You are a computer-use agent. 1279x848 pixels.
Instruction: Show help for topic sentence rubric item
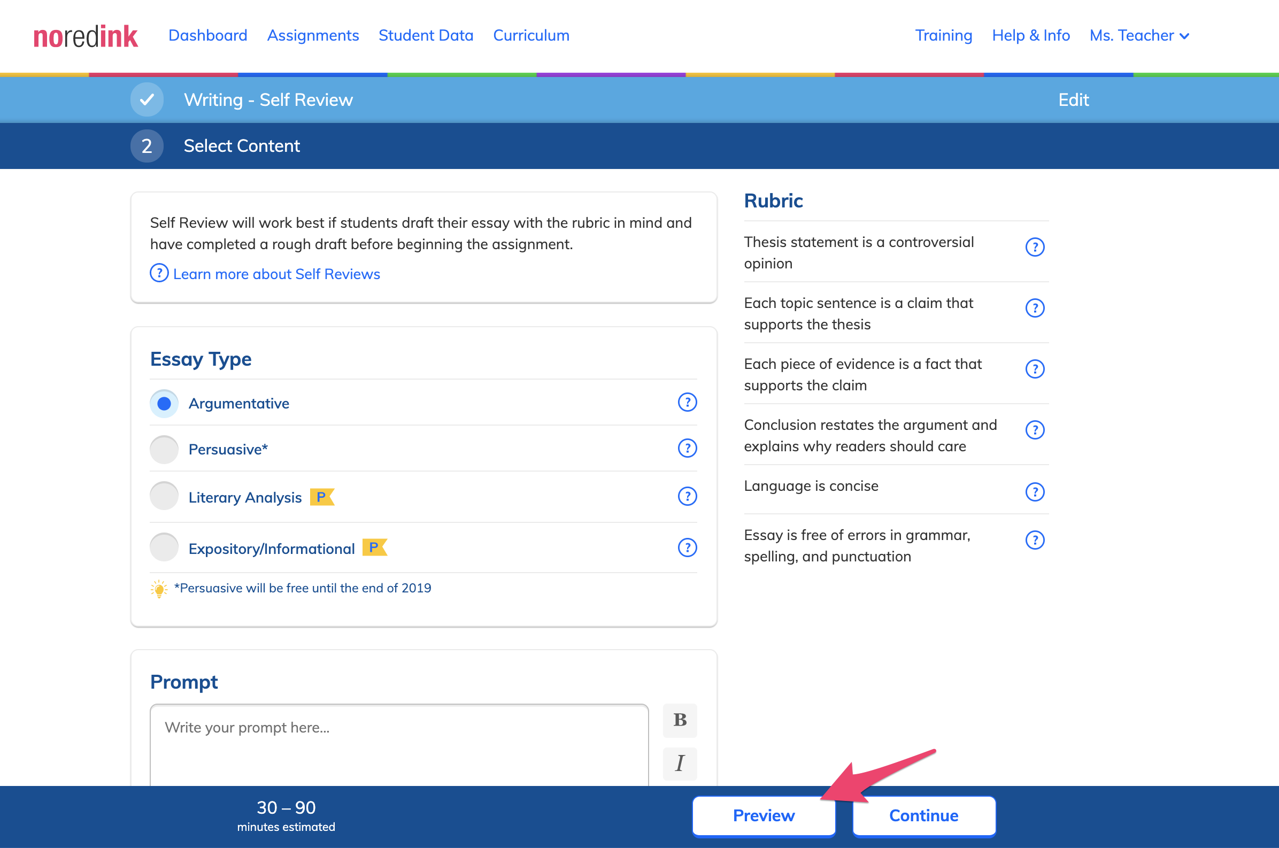(1035, 309)
